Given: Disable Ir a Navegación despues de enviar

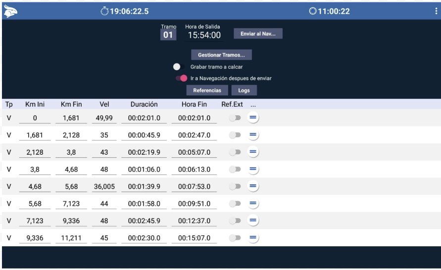Looking at the screenshot, I should (x=181, y=78).
